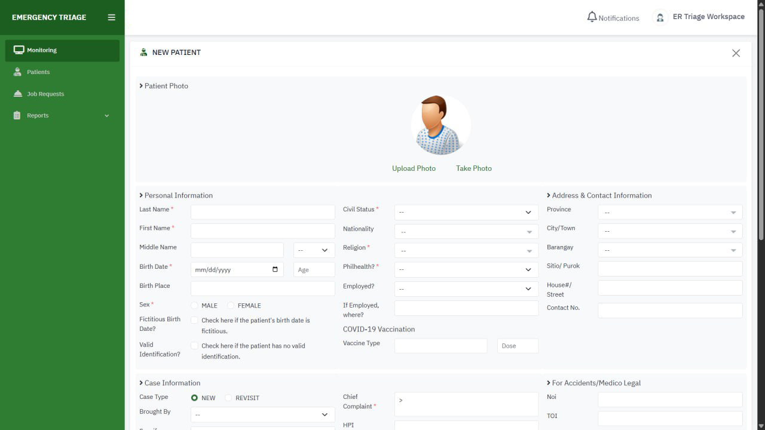The image size is (765, 430).
Task: Click the Take Photo link
Action: [473, 168]
